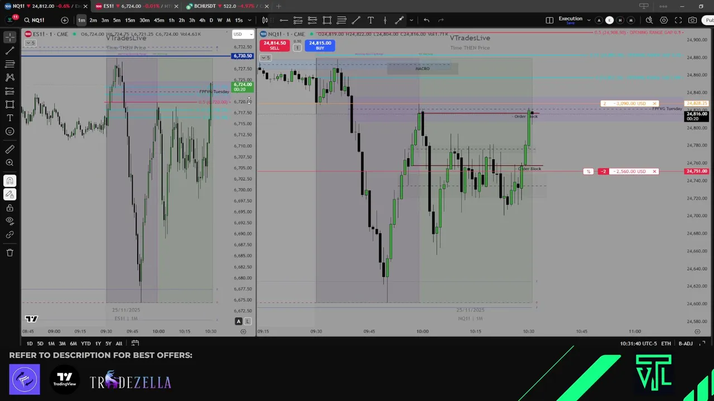714x401 pixels.
Task: Open a new browser tab with plus
Action: pyautogui.click(x=278, y=6)
